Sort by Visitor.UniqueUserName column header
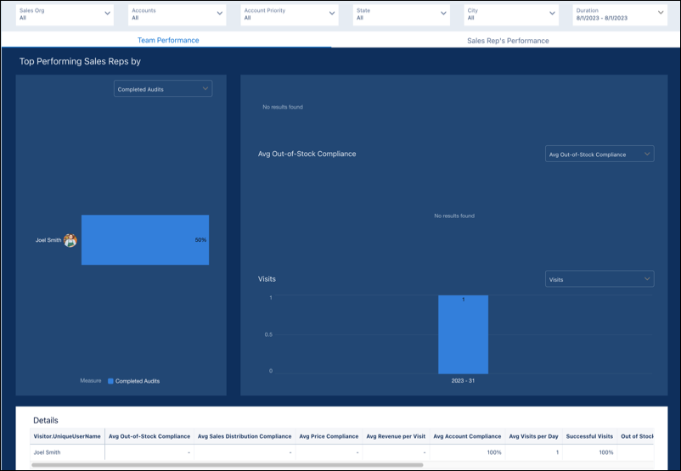This screenshot has height=471, width=681. 67,436
